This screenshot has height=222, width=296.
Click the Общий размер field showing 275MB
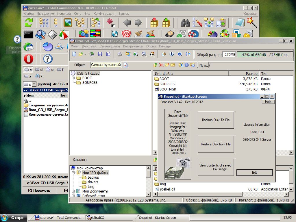pos(229,55)
